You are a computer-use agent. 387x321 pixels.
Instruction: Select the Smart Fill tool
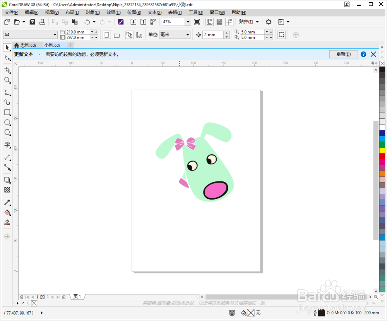(x=7, y=222)
